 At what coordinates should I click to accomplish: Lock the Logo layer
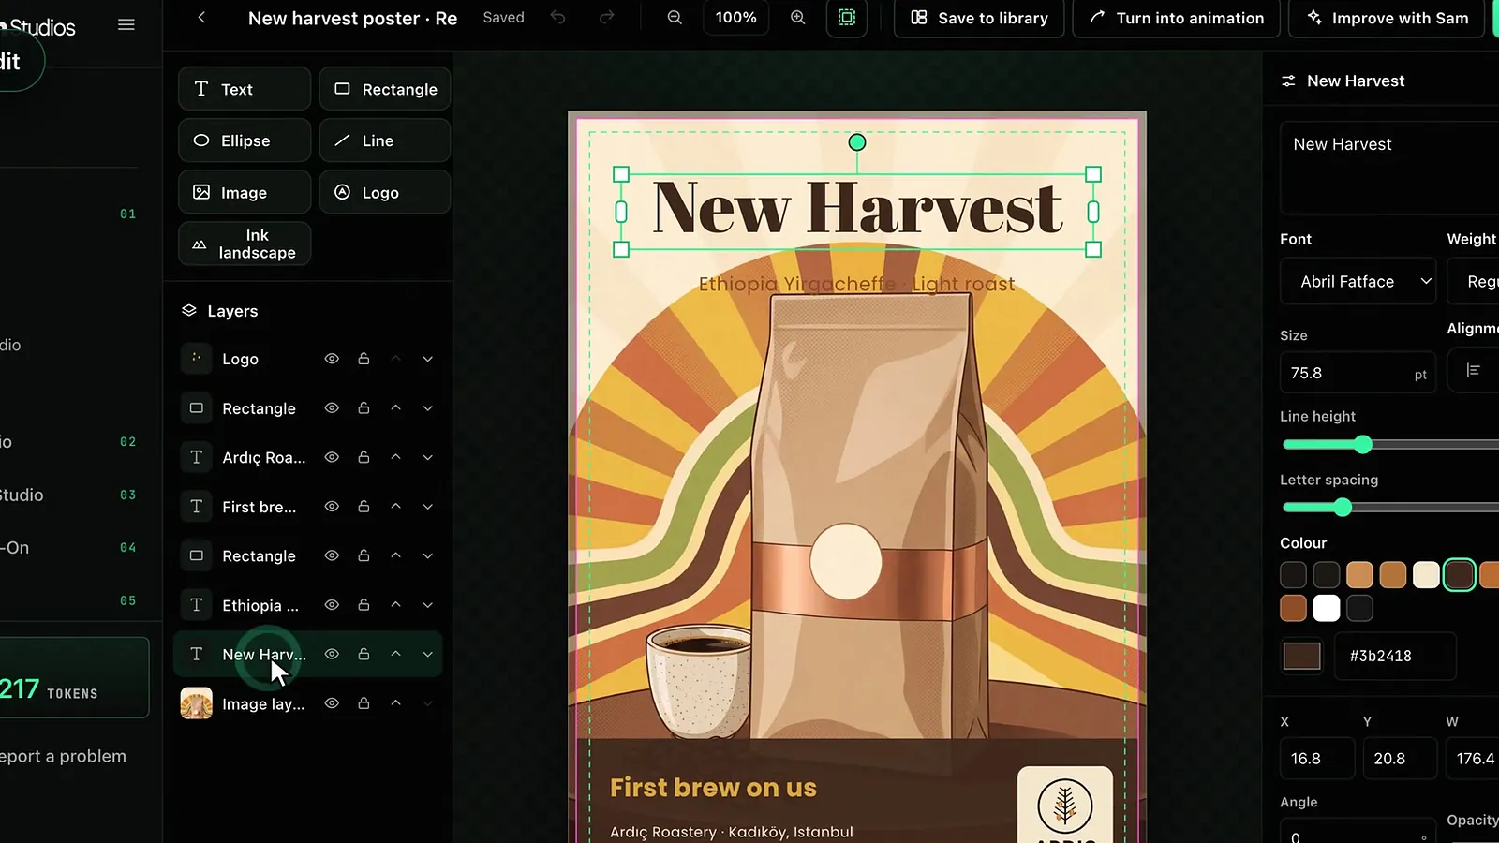(x=364, y=359)
